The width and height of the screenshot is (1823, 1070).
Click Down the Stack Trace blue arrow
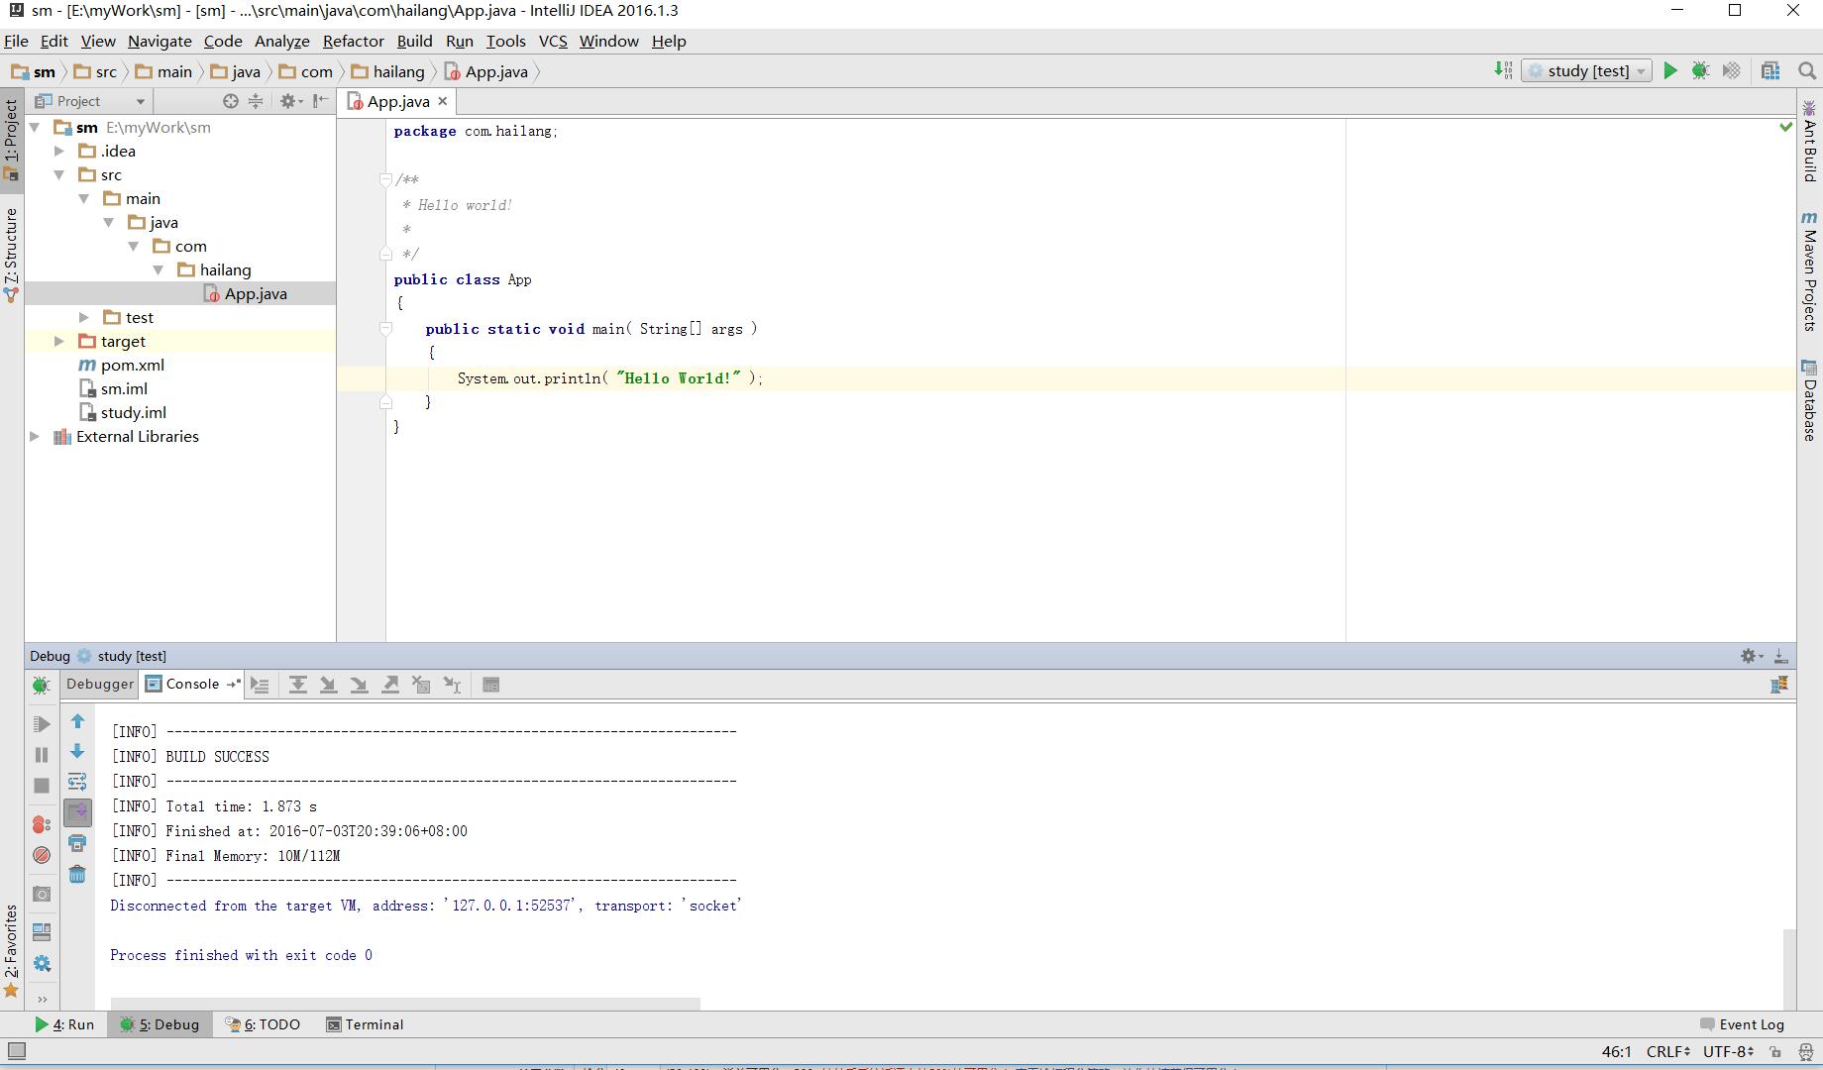(77, 751)
